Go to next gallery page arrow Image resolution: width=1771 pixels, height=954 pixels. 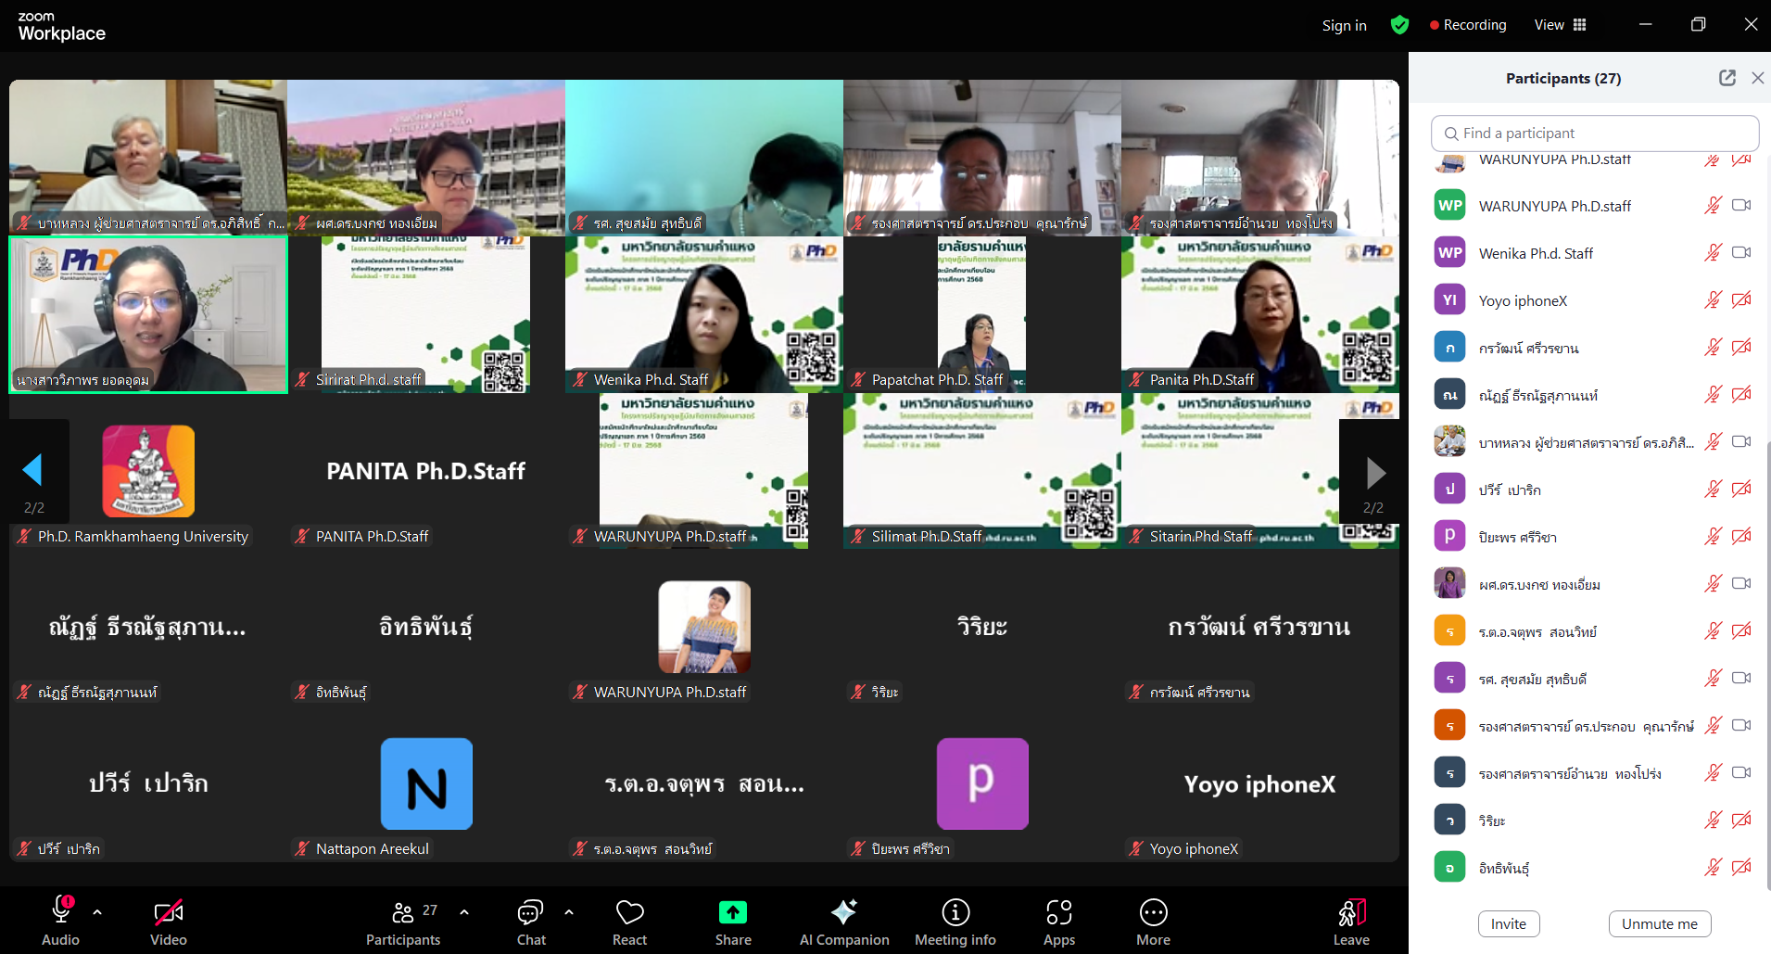coord(1375,473)
